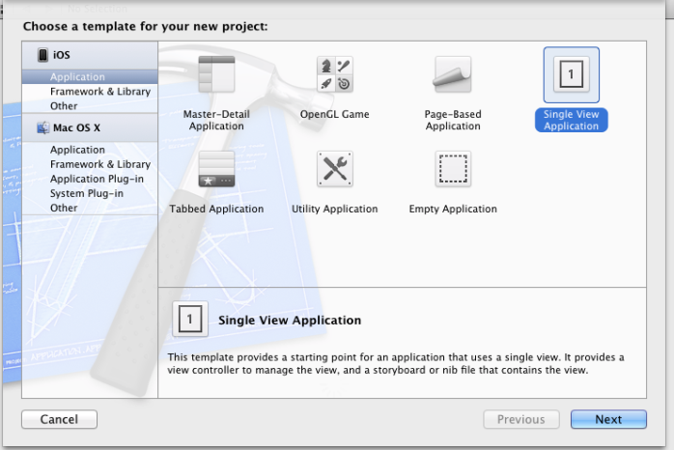Choose the OpenGL Game template icon

tap(334, 74)
